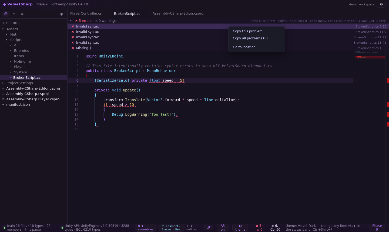This screenshot has width=389, height=232.
Task: Open the search magnifier icon in sidebar
Action: pos(14,14)
